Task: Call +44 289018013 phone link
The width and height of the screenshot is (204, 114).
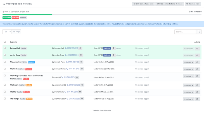Action: 73,55
